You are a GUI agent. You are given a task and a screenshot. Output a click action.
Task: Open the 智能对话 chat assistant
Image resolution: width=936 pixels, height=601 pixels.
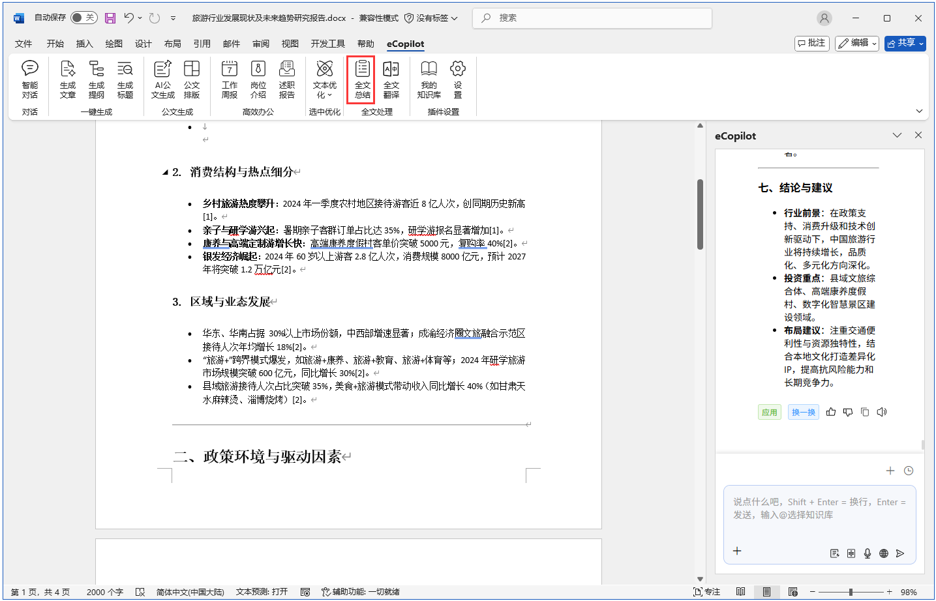[29, 80]
